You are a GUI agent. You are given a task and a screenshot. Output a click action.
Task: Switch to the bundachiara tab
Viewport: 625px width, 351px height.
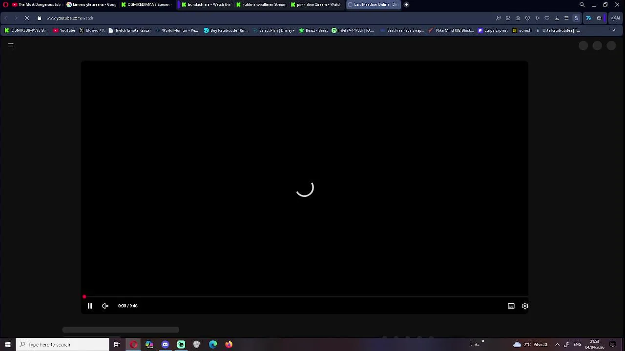(206, 4)
